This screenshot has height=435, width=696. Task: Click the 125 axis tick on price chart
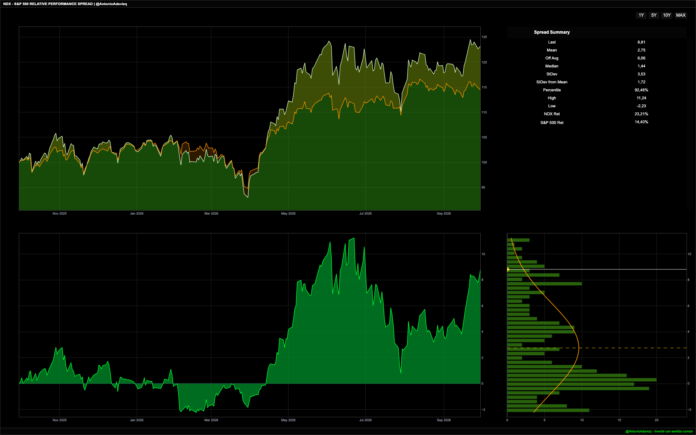(x=484, y=37)
